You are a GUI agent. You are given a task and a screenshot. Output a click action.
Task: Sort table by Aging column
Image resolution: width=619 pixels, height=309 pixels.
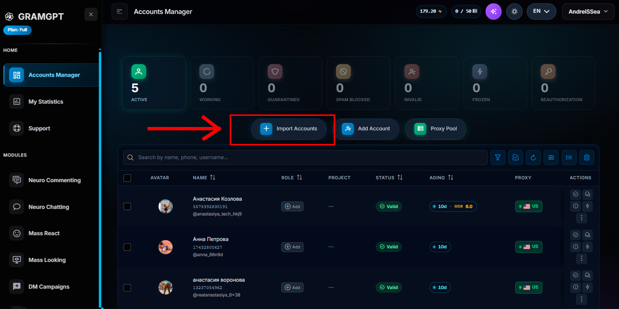tap(442, 178)
